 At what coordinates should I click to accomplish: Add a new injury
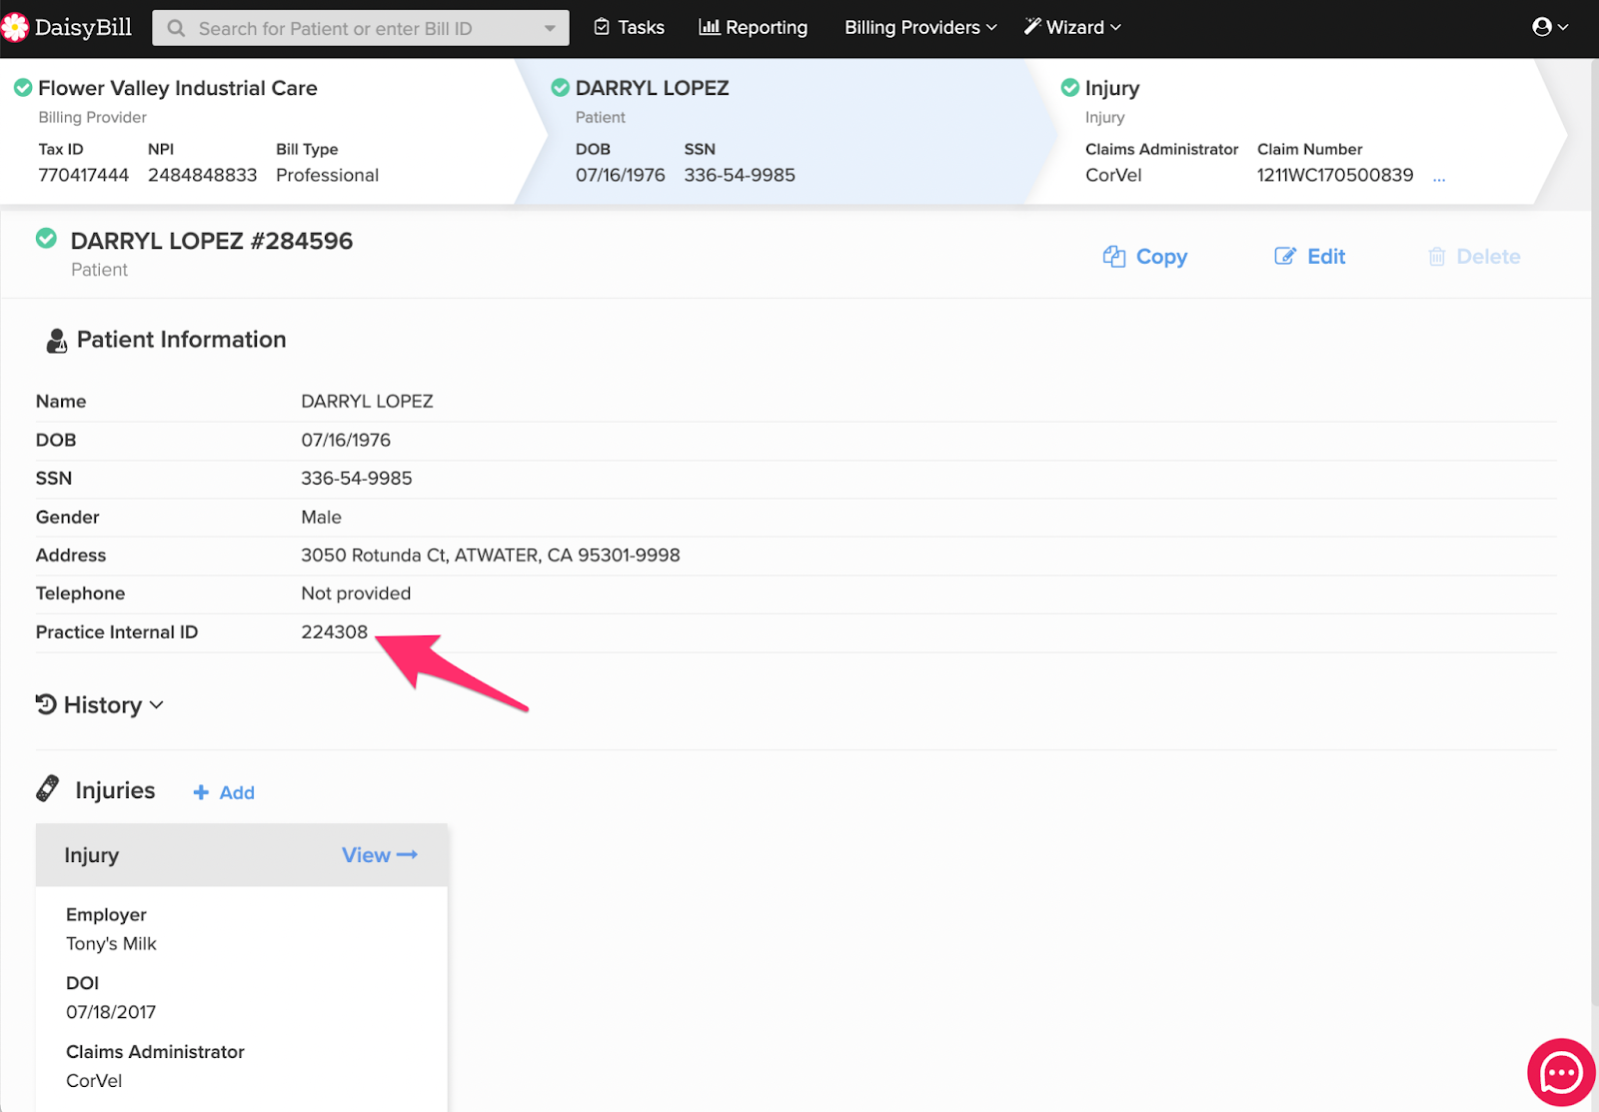[x=224, y=792]
